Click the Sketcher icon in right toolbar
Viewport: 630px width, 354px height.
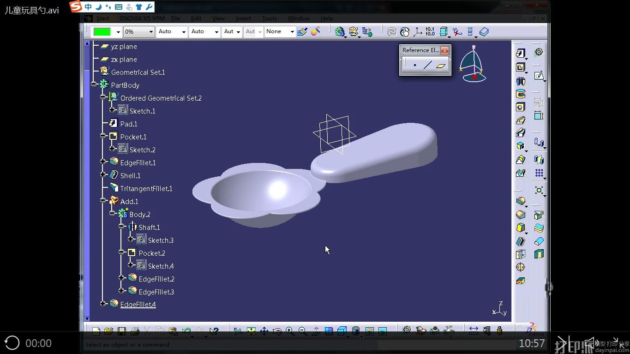pyautogui.click(x=539, y=76)
